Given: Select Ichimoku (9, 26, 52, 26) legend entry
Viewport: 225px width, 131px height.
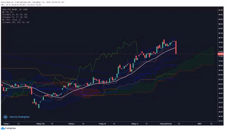Looking at the screenshot, I should pyautogui.click(x=15, y=14).
